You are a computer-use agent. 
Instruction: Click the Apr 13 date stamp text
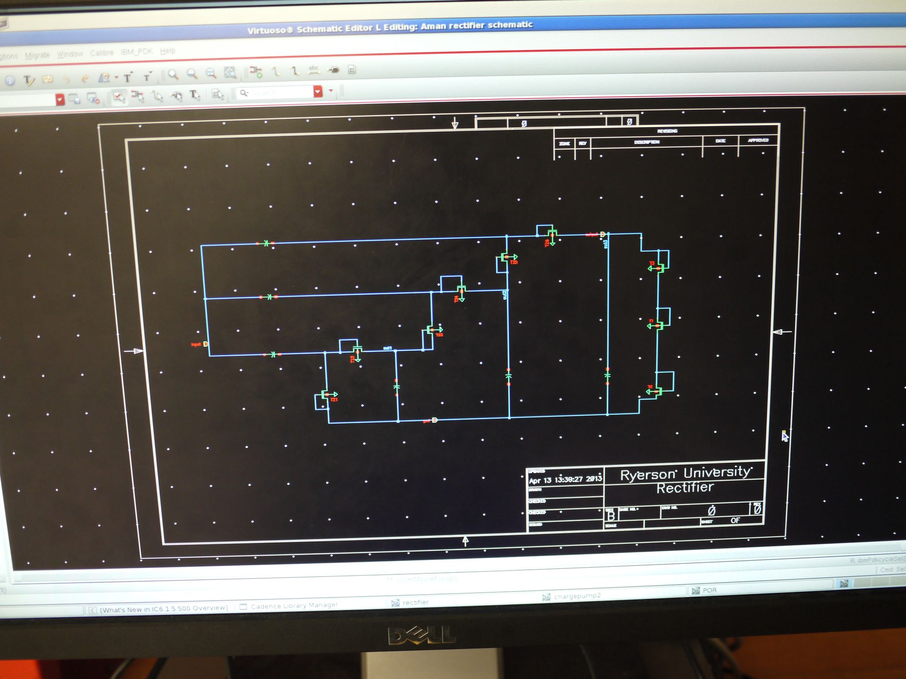pyautogui.click(x=565, y=479)
